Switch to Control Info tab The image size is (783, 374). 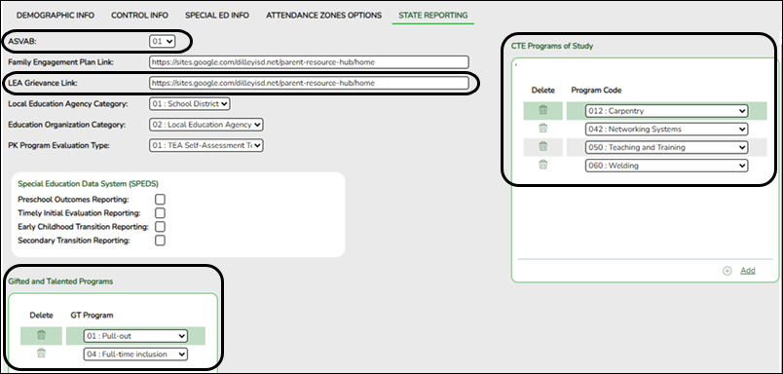click(140, 16)
